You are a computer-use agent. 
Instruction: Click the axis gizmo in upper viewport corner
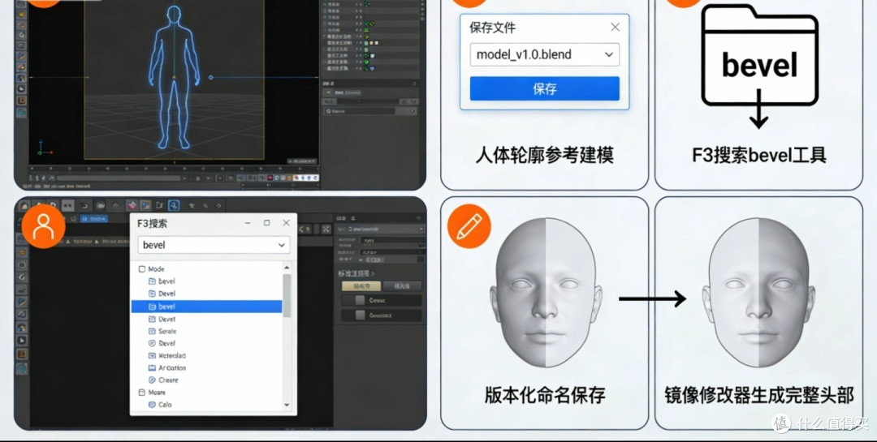click(x=44, y=148)
